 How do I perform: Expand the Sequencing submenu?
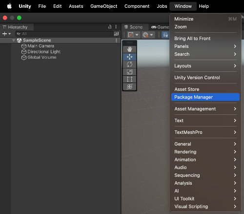(x=205, y=175)
